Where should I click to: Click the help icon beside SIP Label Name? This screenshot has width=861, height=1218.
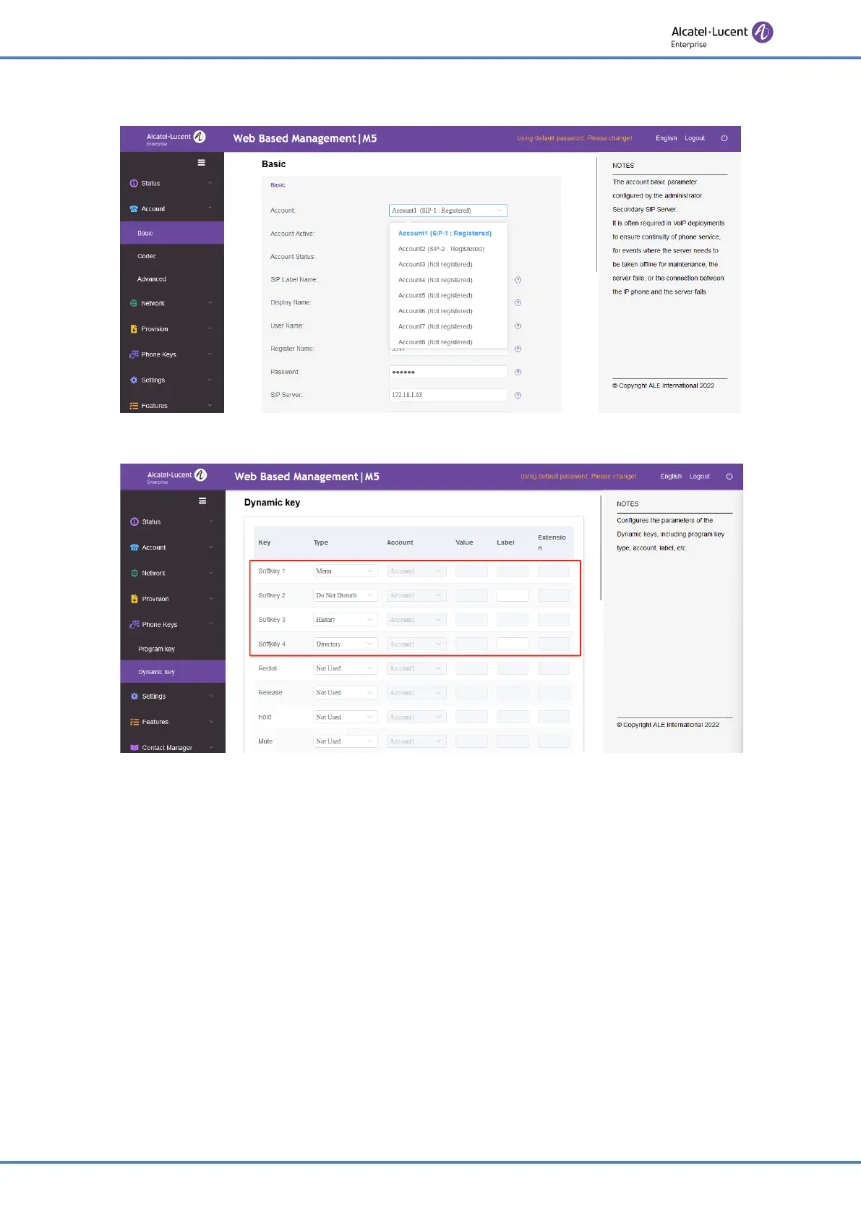pos(518,280)
